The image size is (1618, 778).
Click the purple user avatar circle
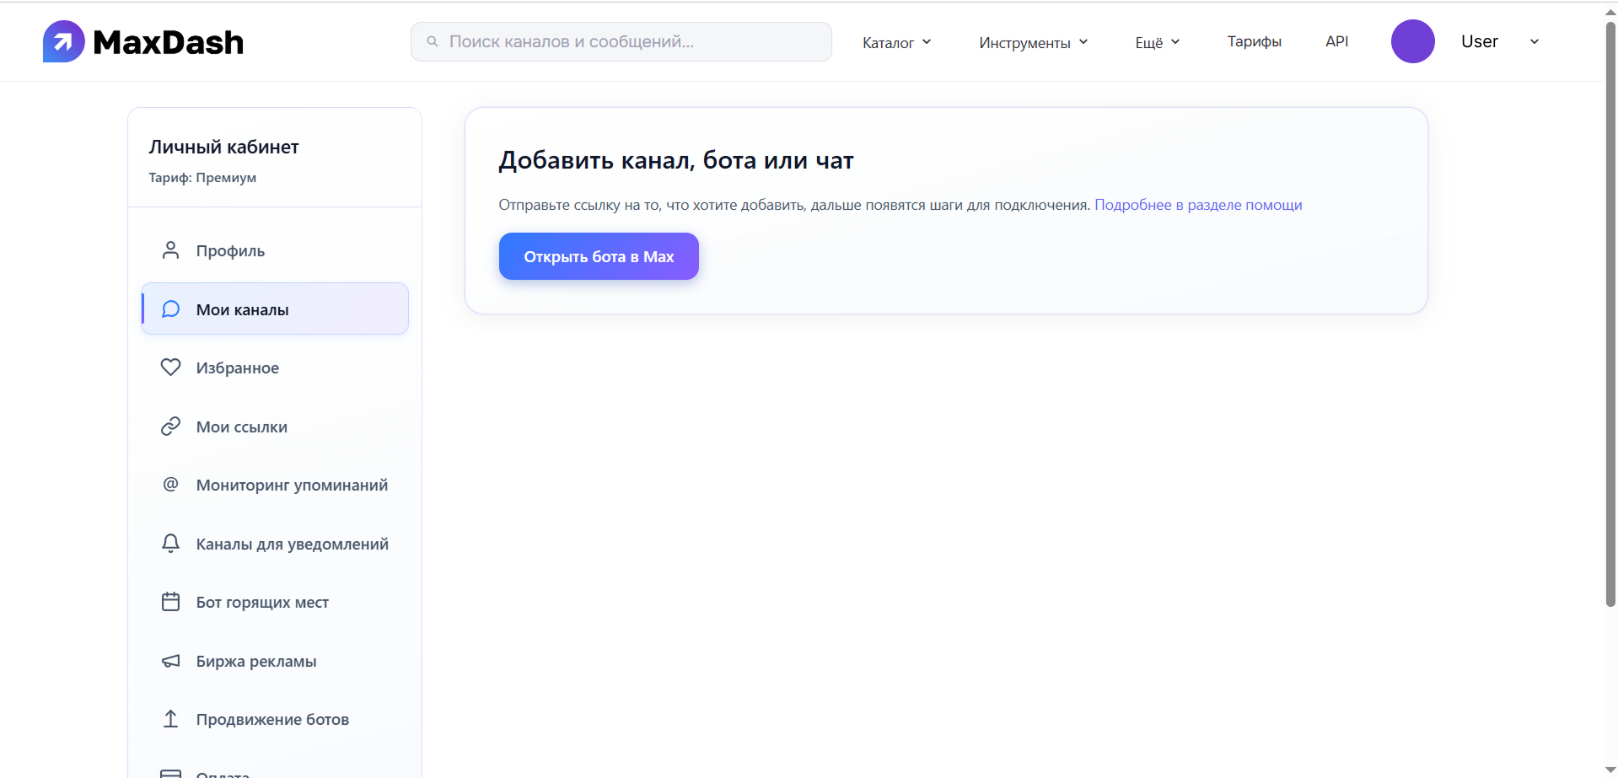tap(1412, 41)
